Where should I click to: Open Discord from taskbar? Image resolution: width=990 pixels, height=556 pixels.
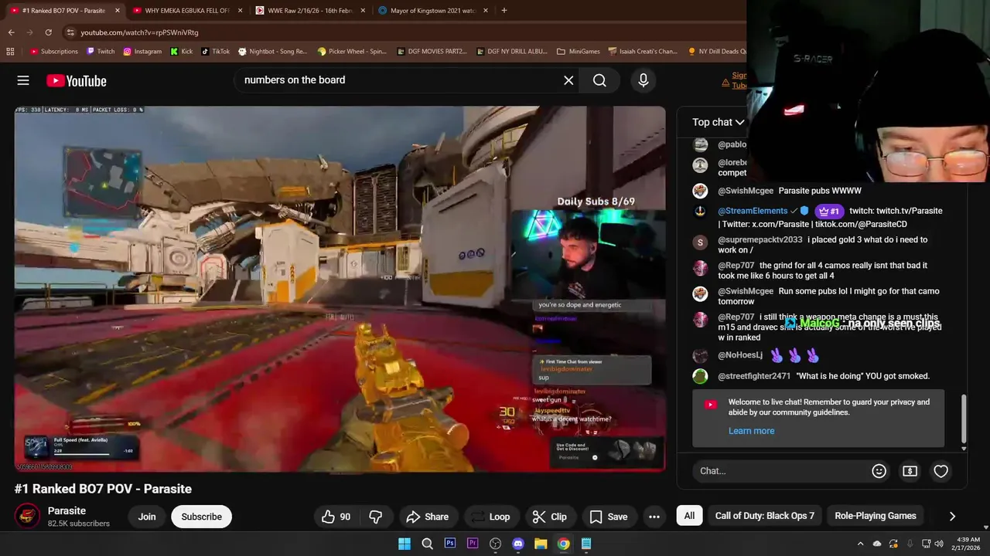pyautogui.click(x=518, y=544)
